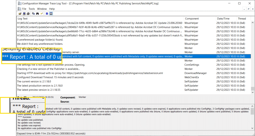Click the log list scrollbar down arrow
The height and width of the screenshot is (136, 255).
coord(252,92)
